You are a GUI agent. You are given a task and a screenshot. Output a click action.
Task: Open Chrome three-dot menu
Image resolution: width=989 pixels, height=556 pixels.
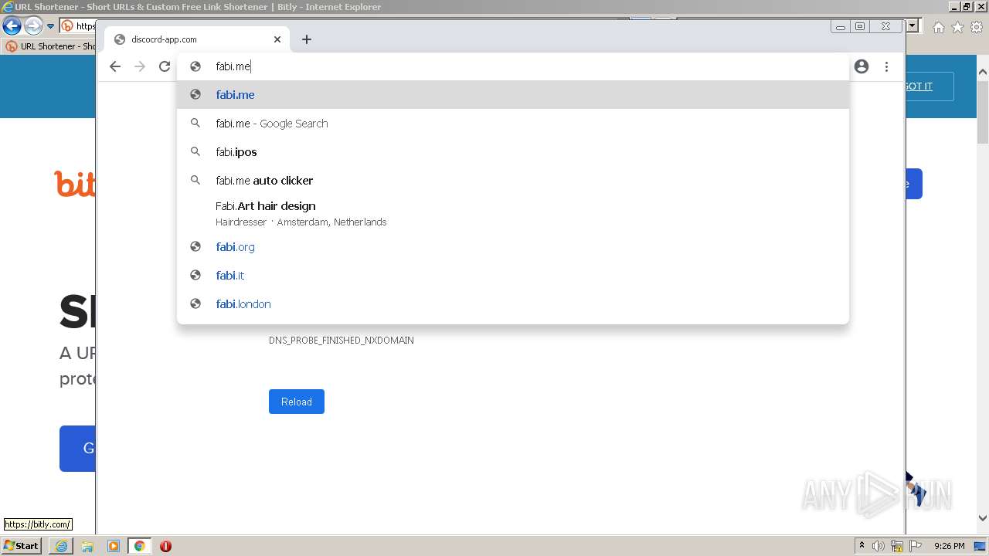coord(886,66)
